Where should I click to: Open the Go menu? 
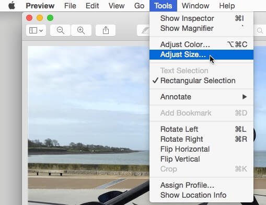coord(139,6)
